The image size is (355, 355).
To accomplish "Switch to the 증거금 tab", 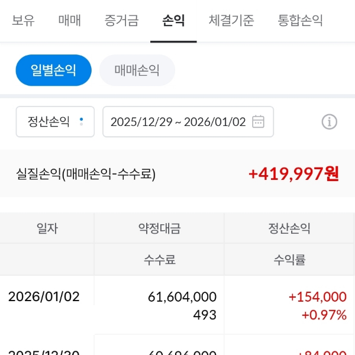I will [x=121, y=21].
